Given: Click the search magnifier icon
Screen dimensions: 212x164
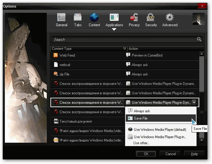Looking at the screenshot, I should [199, 39].
